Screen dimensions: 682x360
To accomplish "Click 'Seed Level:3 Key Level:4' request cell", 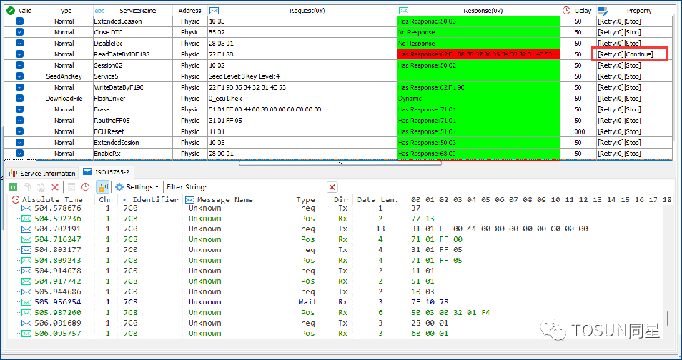I will tap(302, 76).
